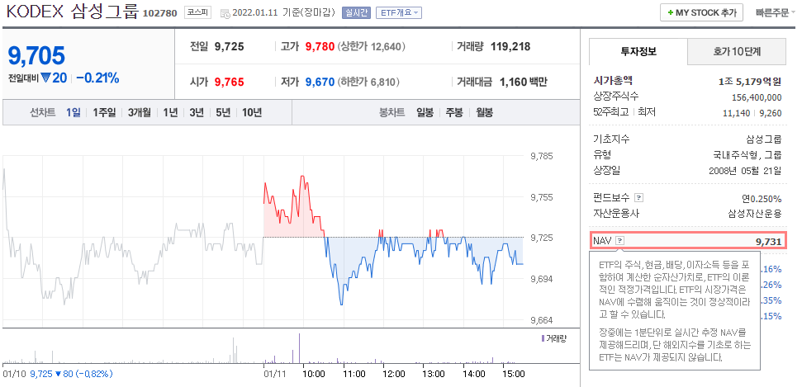
Task: Click the 9,785 price axis label
Action: click(542, 156)
